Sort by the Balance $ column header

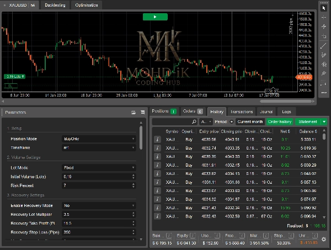[x=308, y=131]
